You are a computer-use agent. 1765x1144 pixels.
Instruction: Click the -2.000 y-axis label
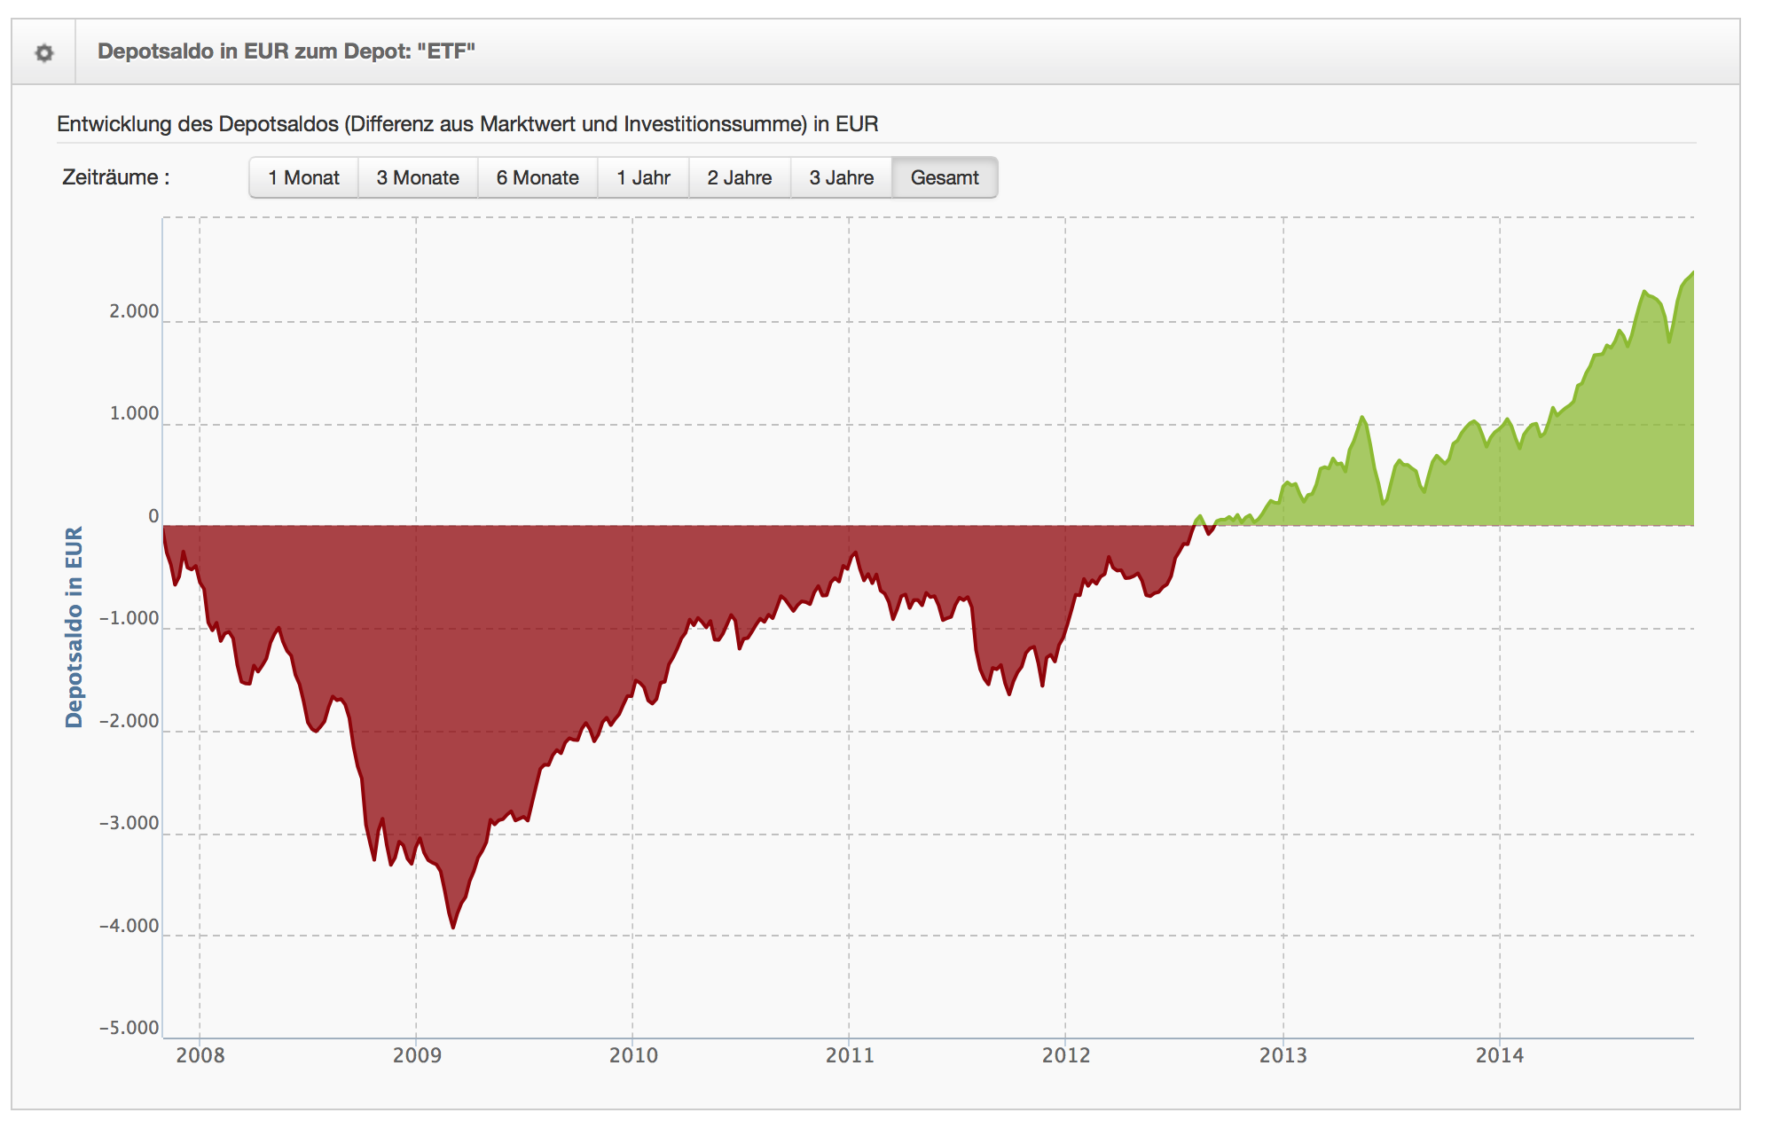pos(129,721)
